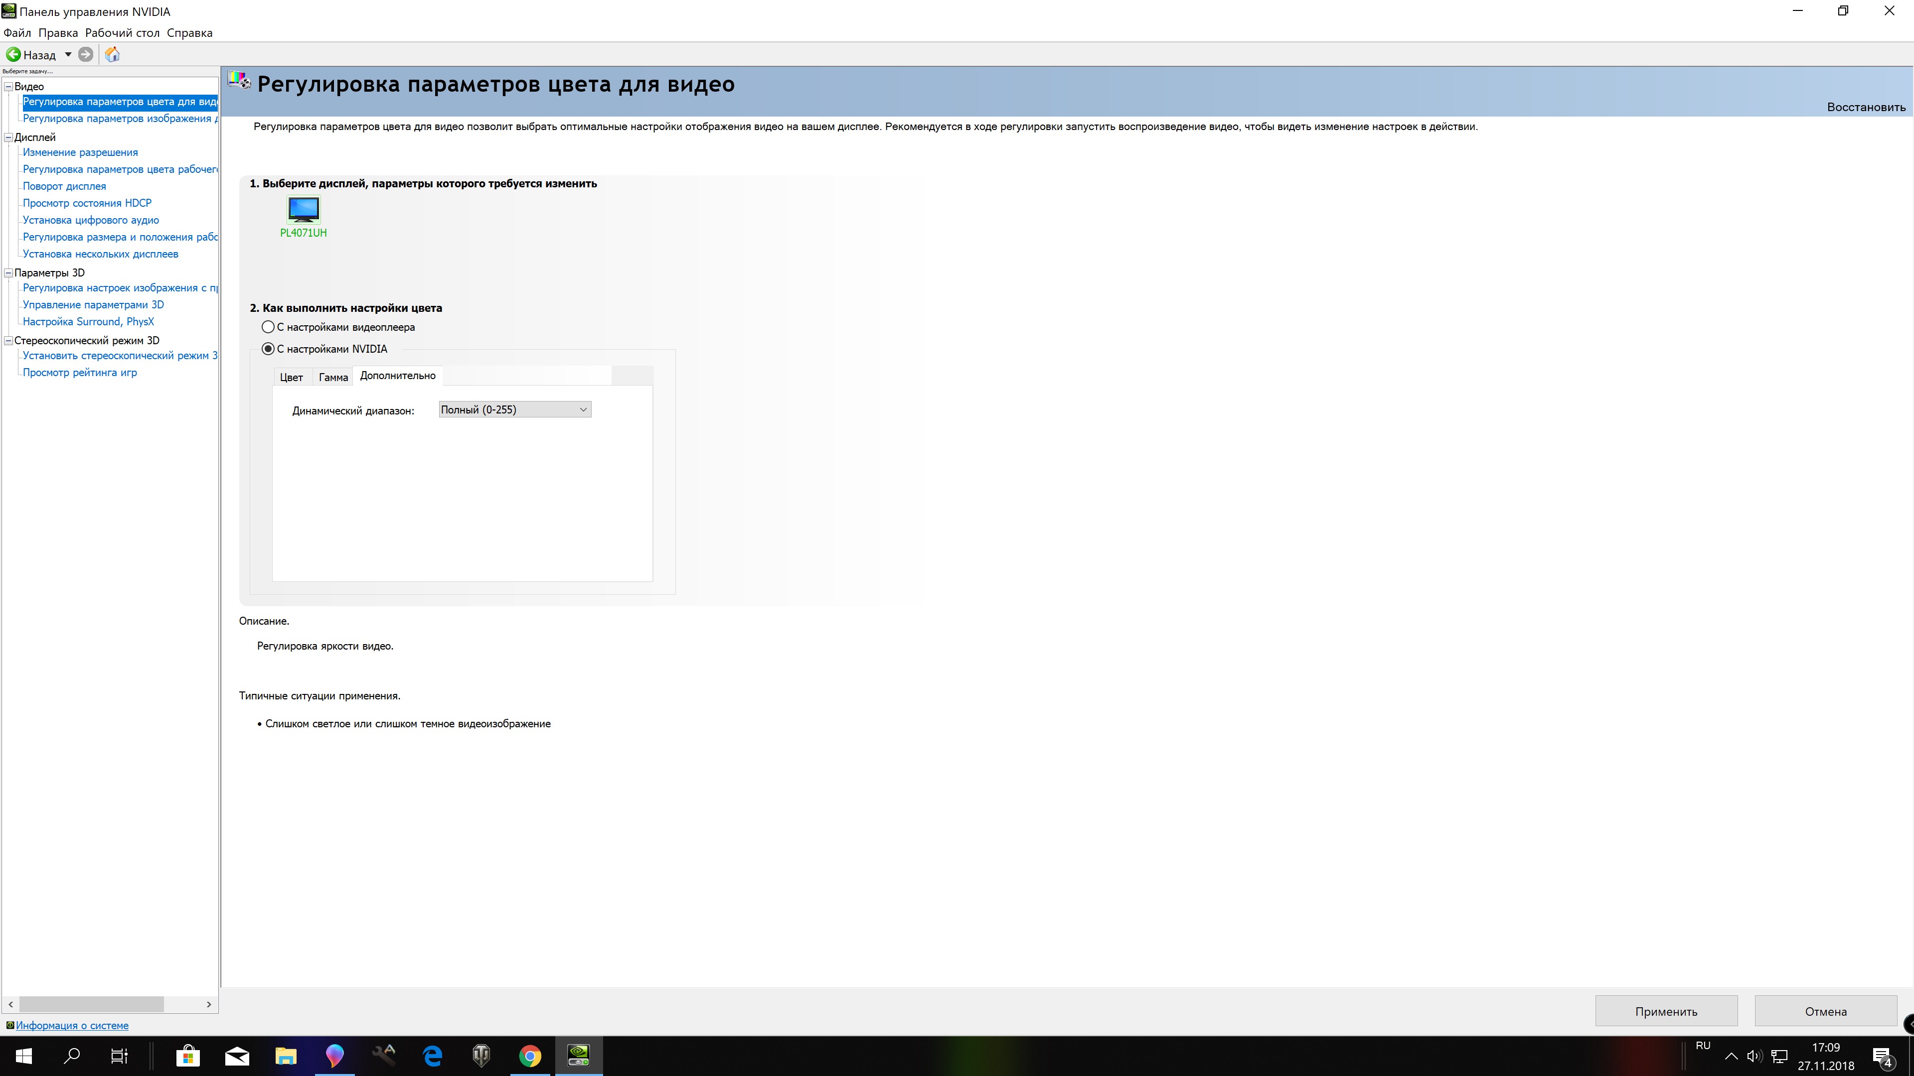Click the Forward arrow icon in toolbar
Viewport: 1914px width, 1076px height.
tap(85, 54)
